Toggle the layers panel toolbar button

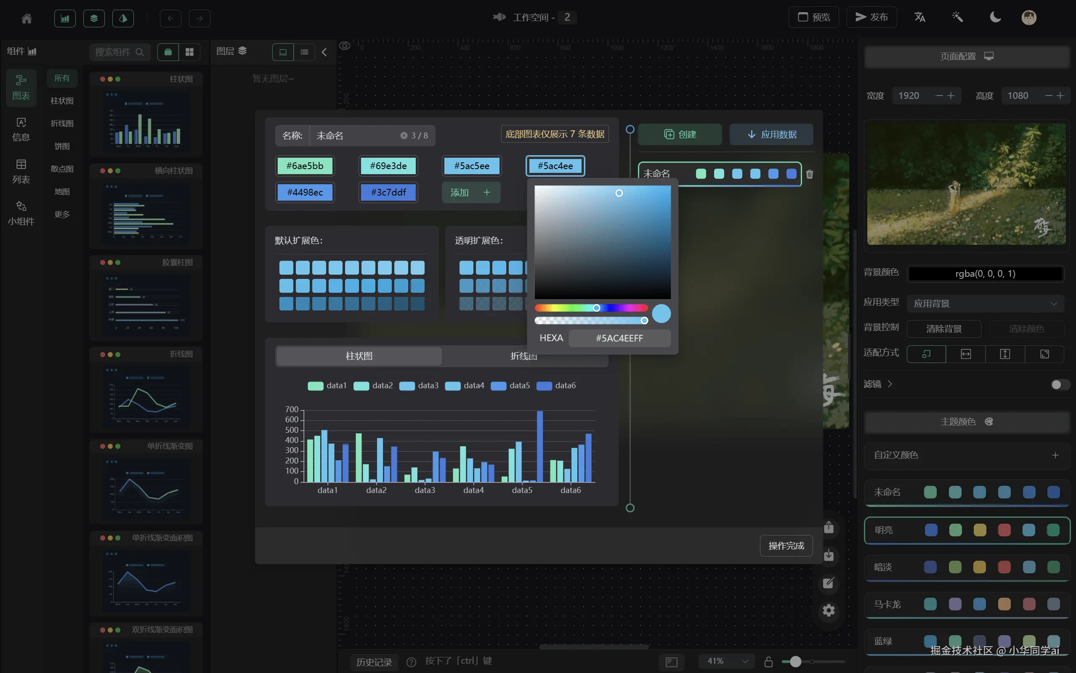pyautogui.click(x=94, y=18)
